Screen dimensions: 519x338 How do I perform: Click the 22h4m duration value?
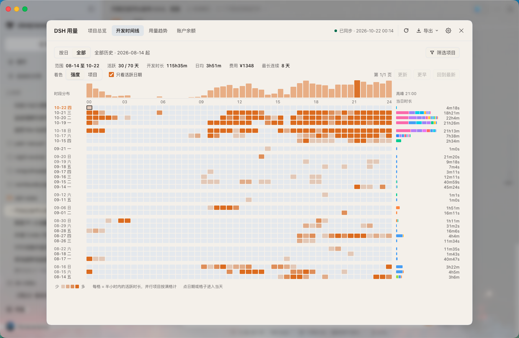(x=453, y=118)
